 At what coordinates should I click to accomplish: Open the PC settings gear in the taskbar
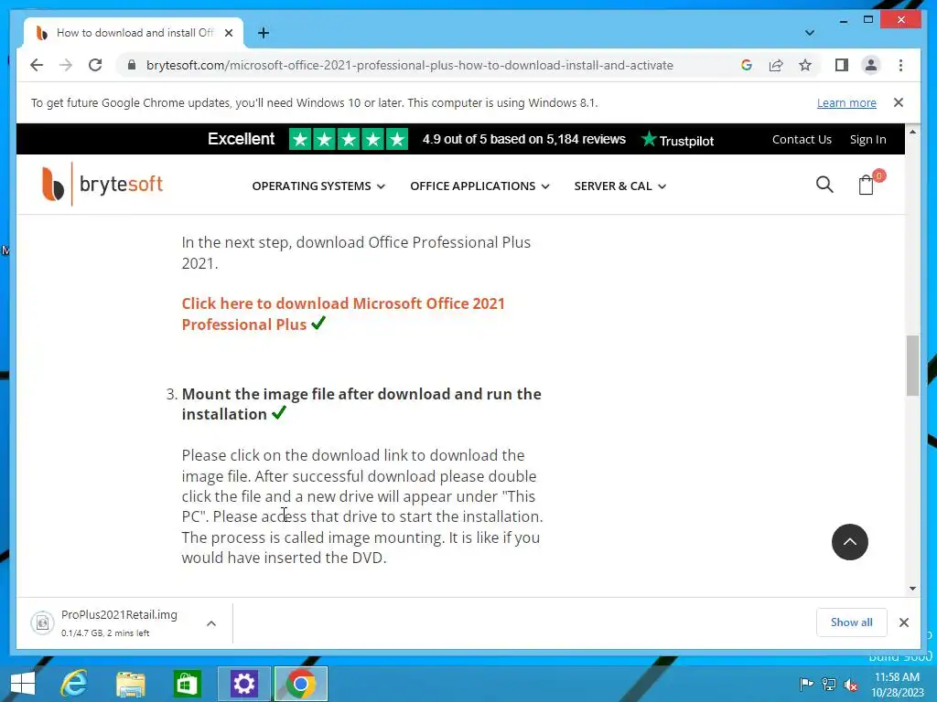pyautogui.click(x=243, y=684)
